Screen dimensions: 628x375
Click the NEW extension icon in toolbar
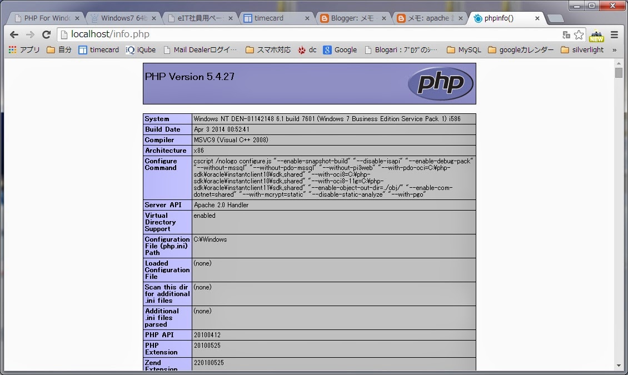point(596,35)
